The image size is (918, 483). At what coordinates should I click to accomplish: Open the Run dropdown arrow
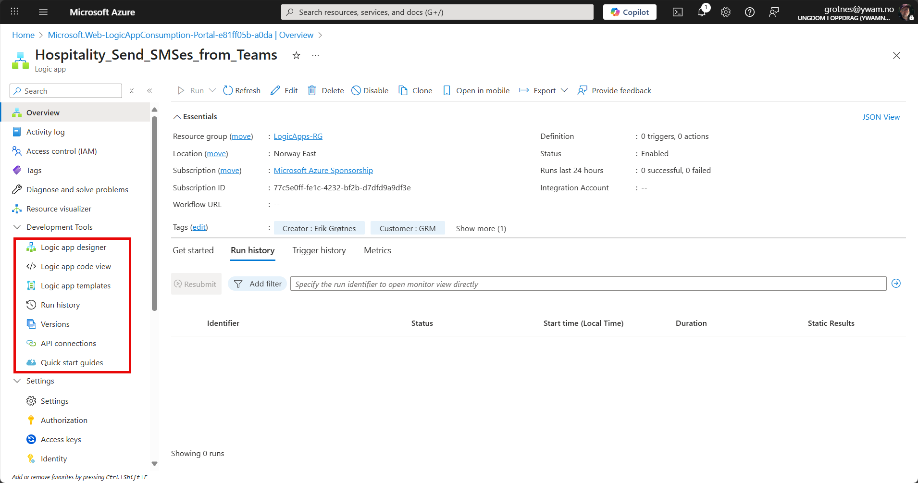coord(212,90)
